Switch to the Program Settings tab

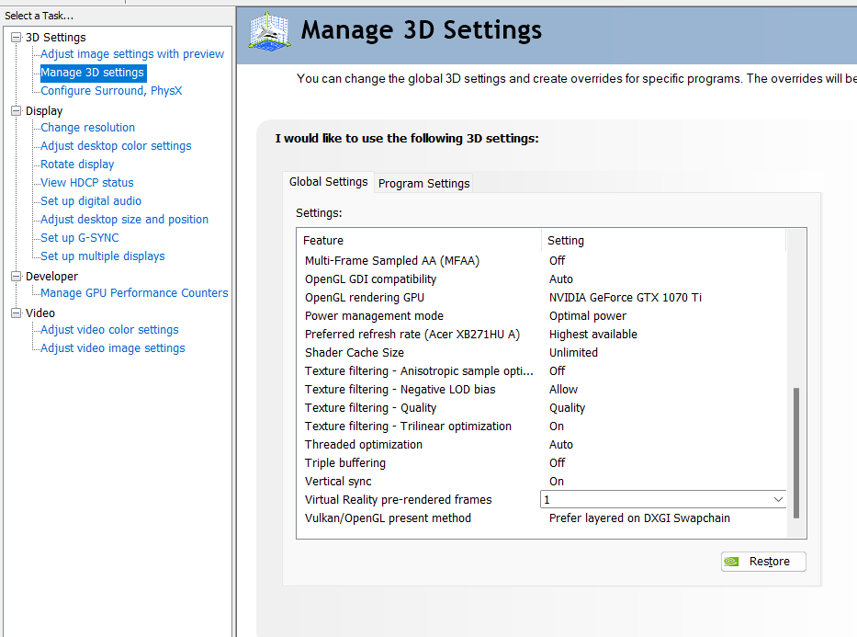click(x=423, y=183)
